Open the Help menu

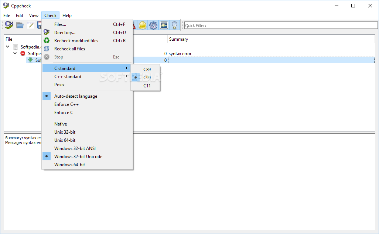pyautogui.click(x=67, y=16)
